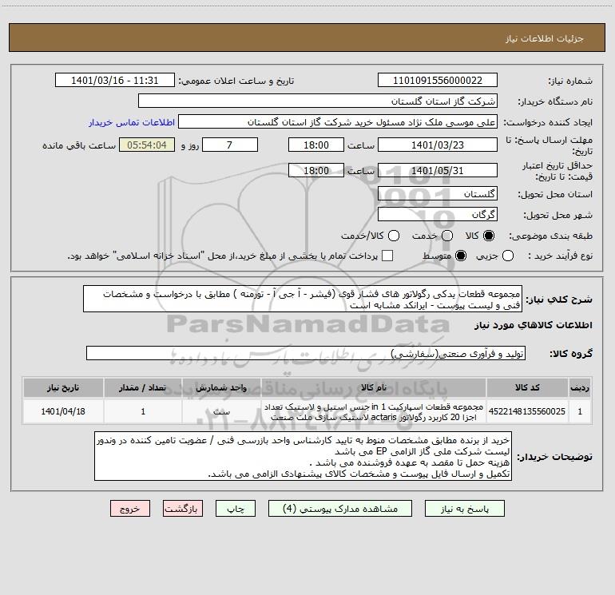
Task: Choose جزیی purchase process option
Action: click(508, 256)
